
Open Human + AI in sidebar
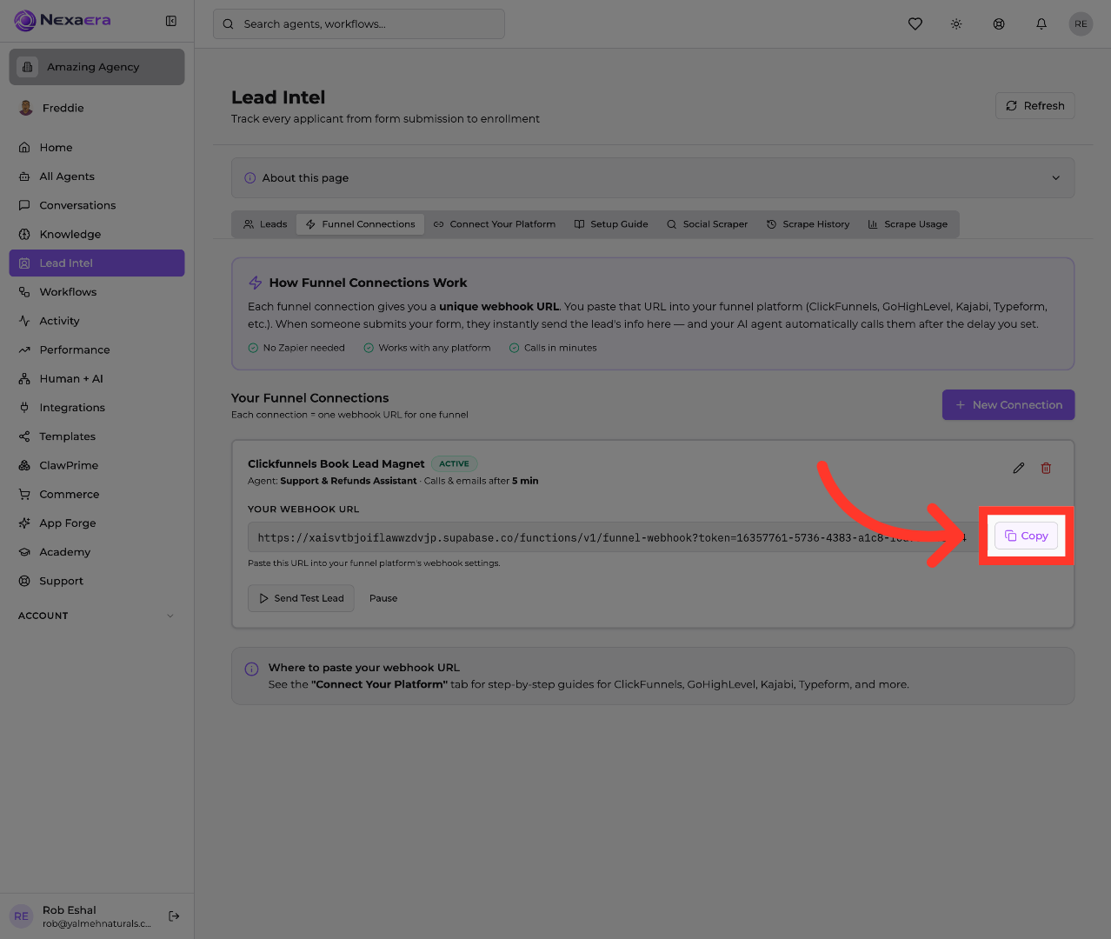click(x=96, y=378)
